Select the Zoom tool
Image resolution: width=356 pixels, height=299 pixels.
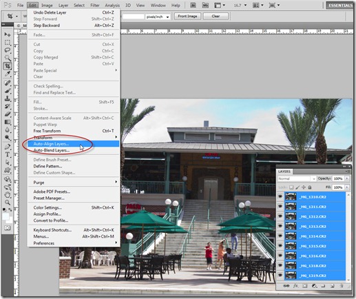click(x=8, y=203)
